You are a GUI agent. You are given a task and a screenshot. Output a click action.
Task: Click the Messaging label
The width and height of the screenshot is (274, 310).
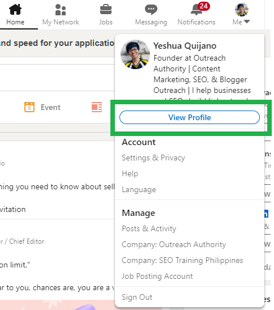coord(151,22)
